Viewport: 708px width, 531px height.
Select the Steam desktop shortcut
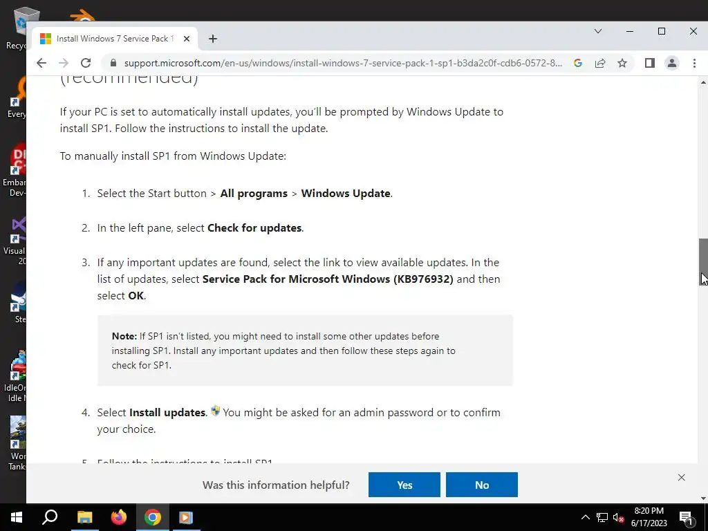click(18, 303)
